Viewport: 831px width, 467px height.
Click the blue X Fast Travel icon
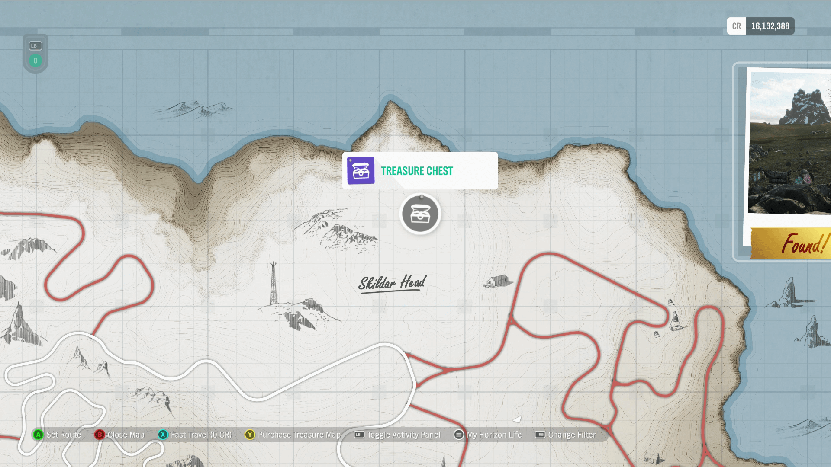point(163,435)
